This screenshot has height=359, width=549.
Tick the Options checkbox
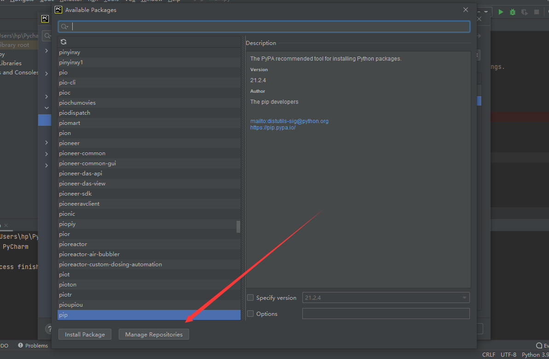[250, 314]
